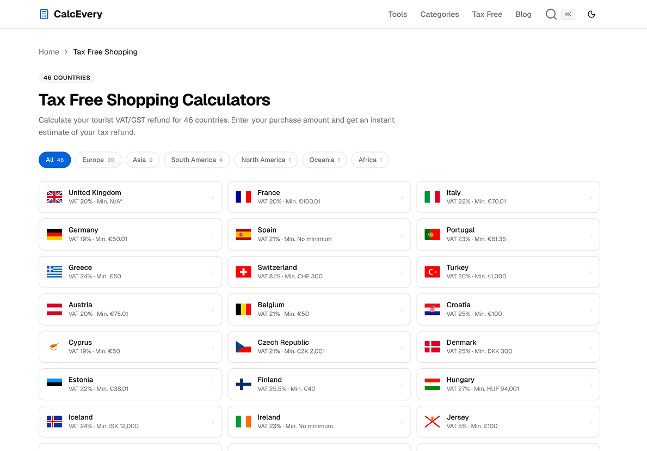The image size is (647, 451).
Task: Switch filter to Oceania
Action: point(324,160)
